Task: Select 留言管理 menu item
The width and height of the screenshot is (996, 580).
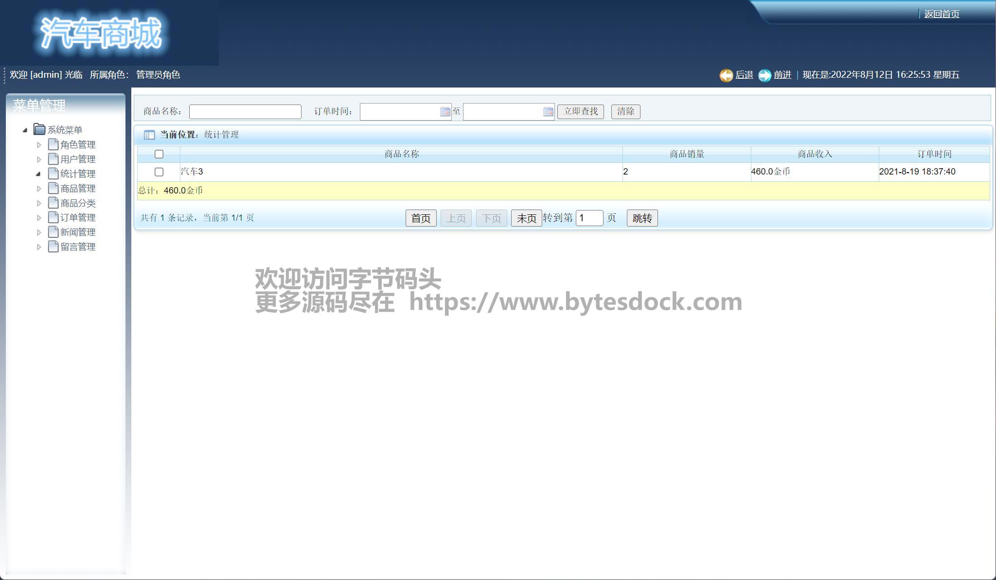Action: [78, 246]
